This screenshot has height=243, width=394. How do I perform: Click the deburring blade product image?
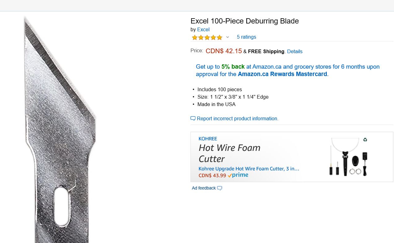click(x=60, y=130)
